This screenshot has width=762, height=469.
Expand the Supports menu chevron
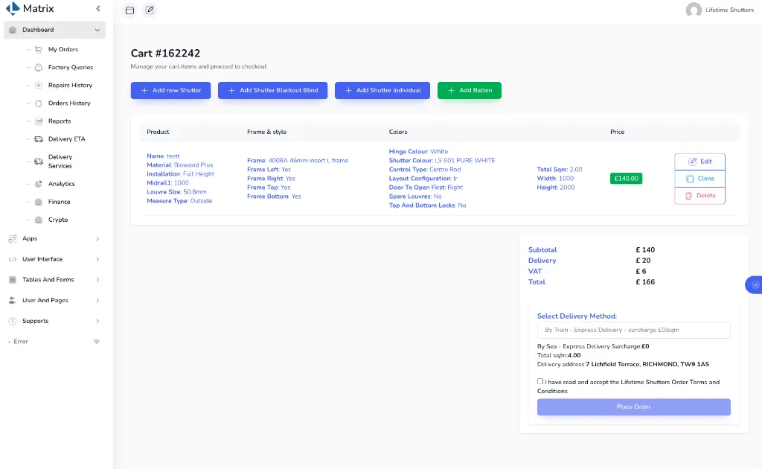pyautogui.click(x=97, y=322)
